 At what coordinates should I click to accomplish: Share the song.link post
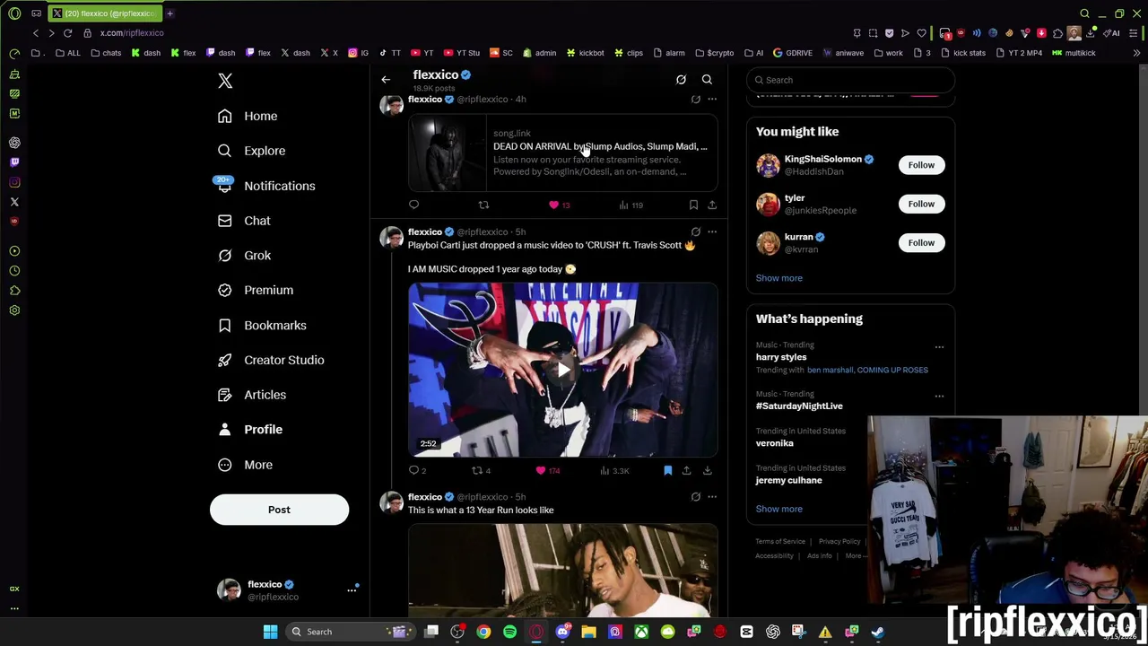tap(712, 205)
